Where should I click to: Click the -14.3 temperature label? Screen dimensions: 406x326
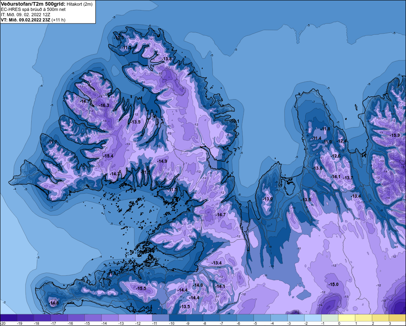coord(114,174)
